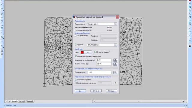This screenshot has width=192, height=108.
Task: Switch to the Layout1 tab
Action: coord(22,101)
